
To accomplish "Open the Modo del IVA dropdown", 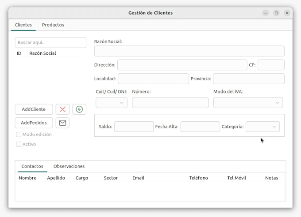I will point(248,103).
